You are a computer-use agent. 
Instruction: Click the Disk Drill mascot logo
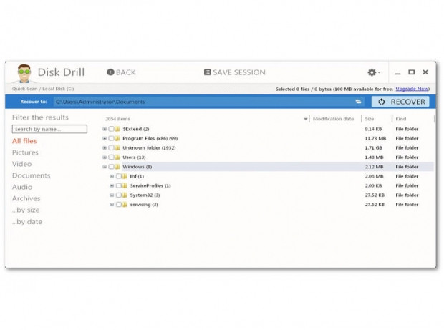24,73
